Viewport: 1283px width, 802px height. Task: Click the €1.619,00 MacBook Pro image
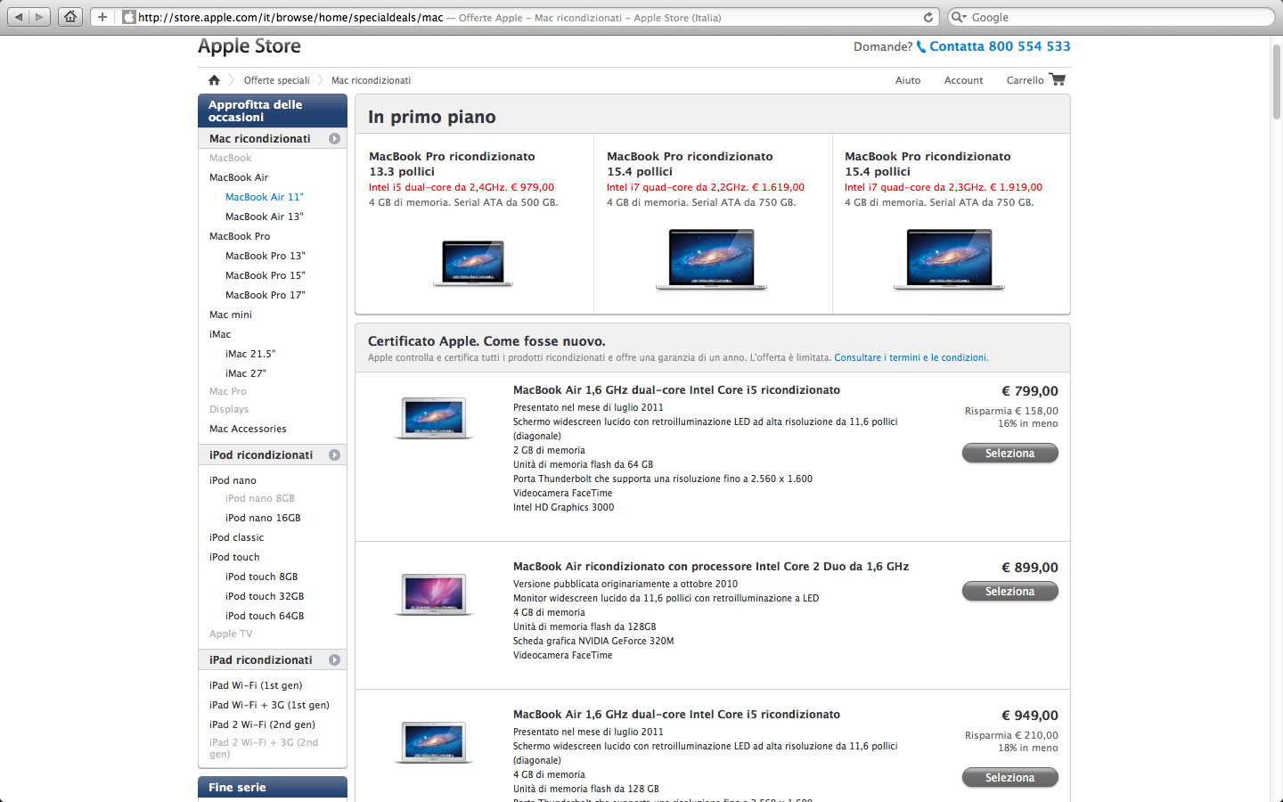pyautogui.click(x=711, y=259)
